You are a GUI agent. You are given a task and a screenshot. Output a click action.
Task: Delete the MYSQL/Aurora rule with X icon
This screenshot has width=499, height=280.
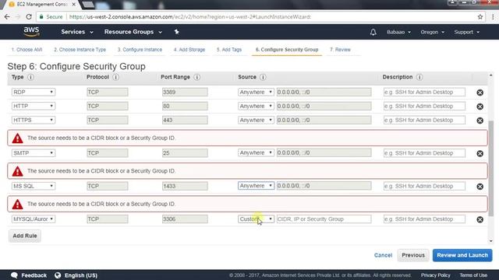(x=480, y=219)
